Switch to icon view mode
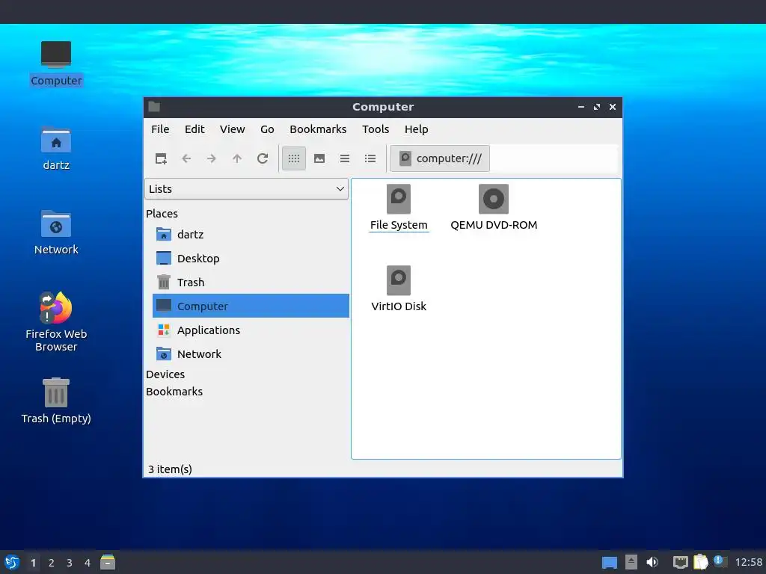This screenshot has width=766, height=574. pyautogui.click(x=294, y=158)
